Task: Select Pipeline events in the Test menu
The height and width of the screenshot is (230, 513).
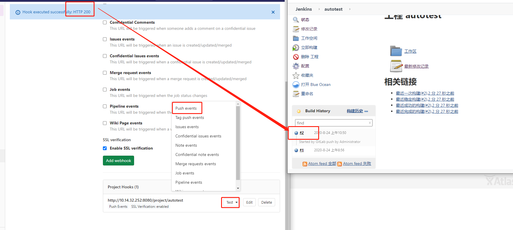Action: (189, 182)
